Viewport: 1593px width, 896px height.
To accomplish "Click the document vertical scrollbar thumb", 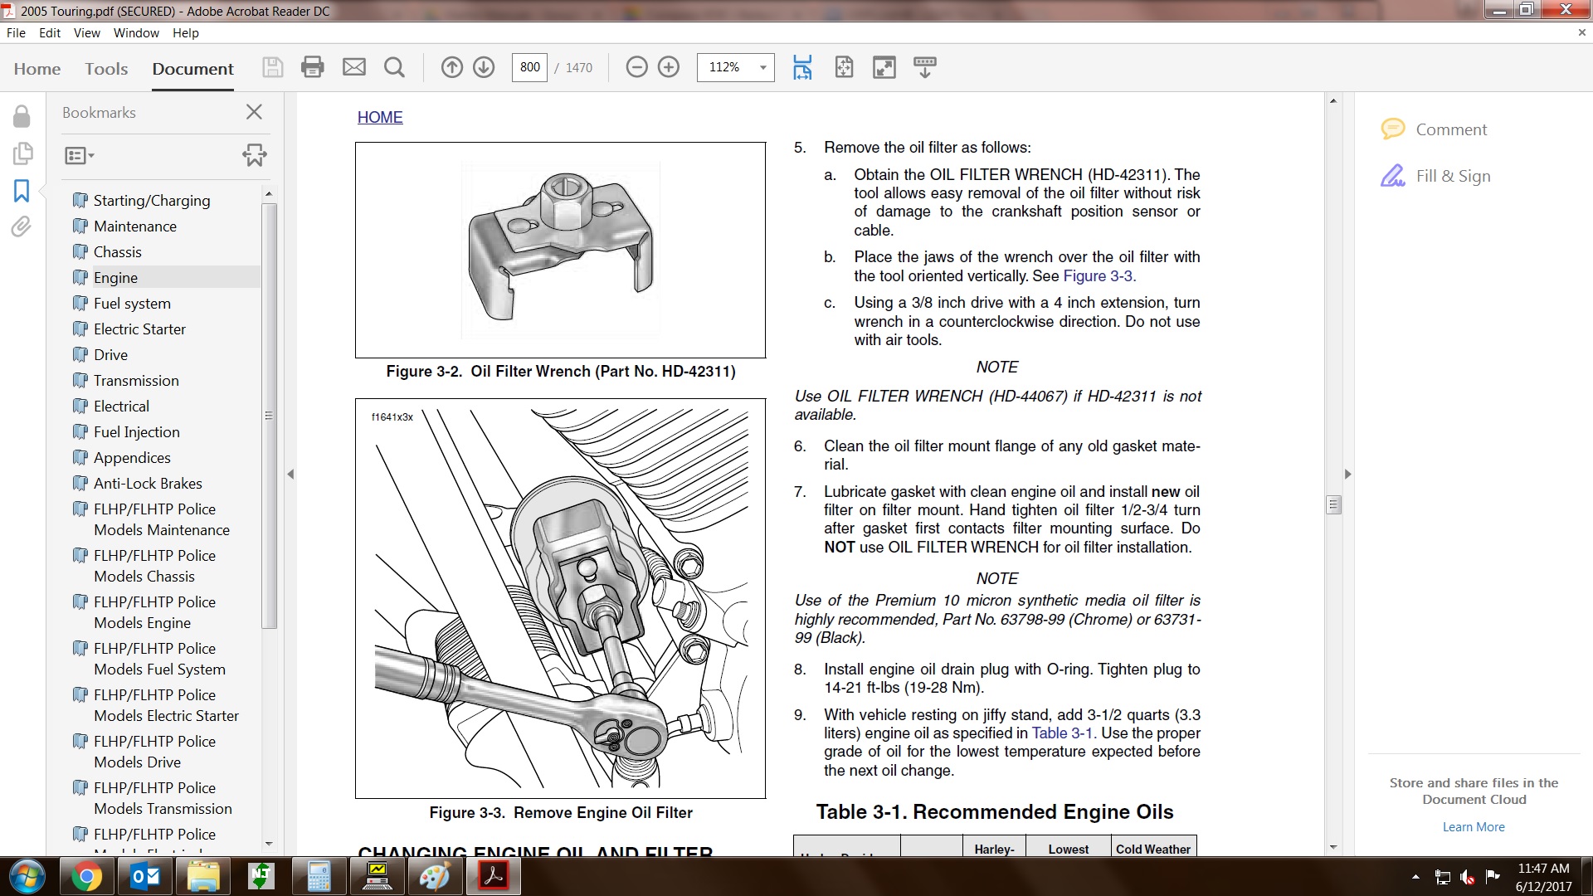I will pos(1333,504).
